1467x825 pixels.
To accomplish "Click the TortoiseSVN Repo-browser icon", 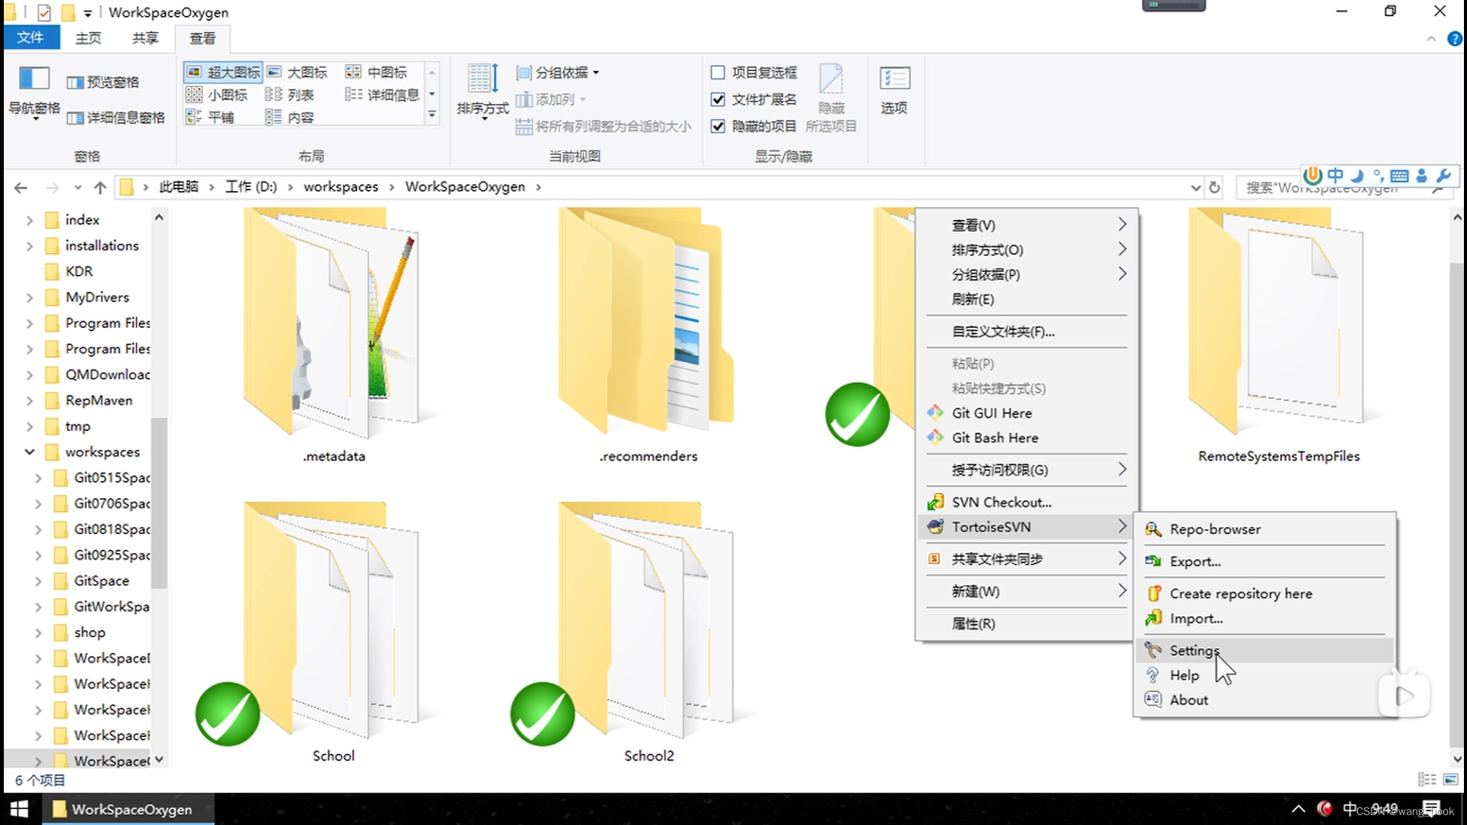I will pyautogui.click(x=1154, y=528).
